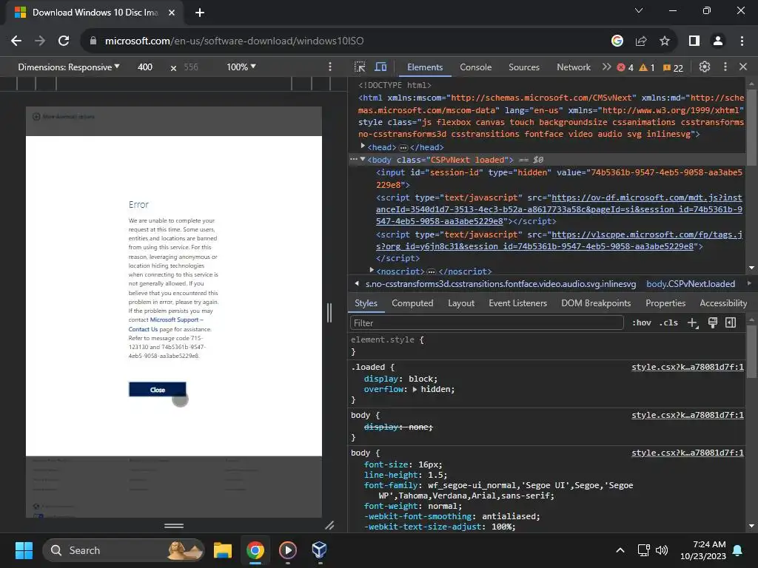Viewport: 758px width, 568px height.
Task: Open File Explorer from the taskbar
Action: point(223,550)
